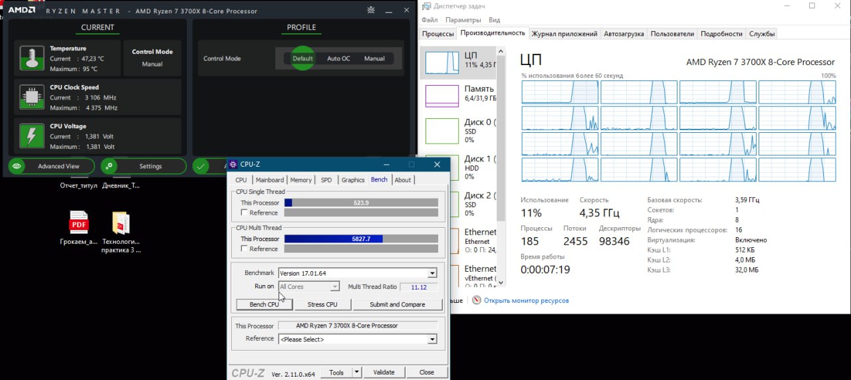Open the Tools dropdown arrow in CPU-Z
This screenshot has width=851, height=380.
356,372
